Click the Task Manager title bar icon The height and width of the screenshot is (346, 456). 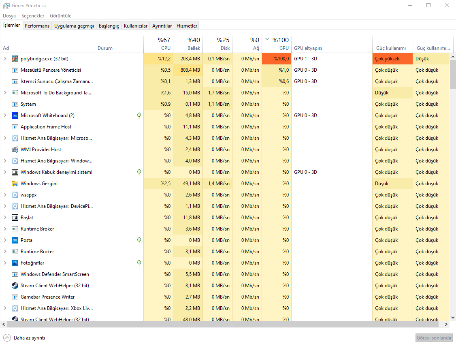6,6
